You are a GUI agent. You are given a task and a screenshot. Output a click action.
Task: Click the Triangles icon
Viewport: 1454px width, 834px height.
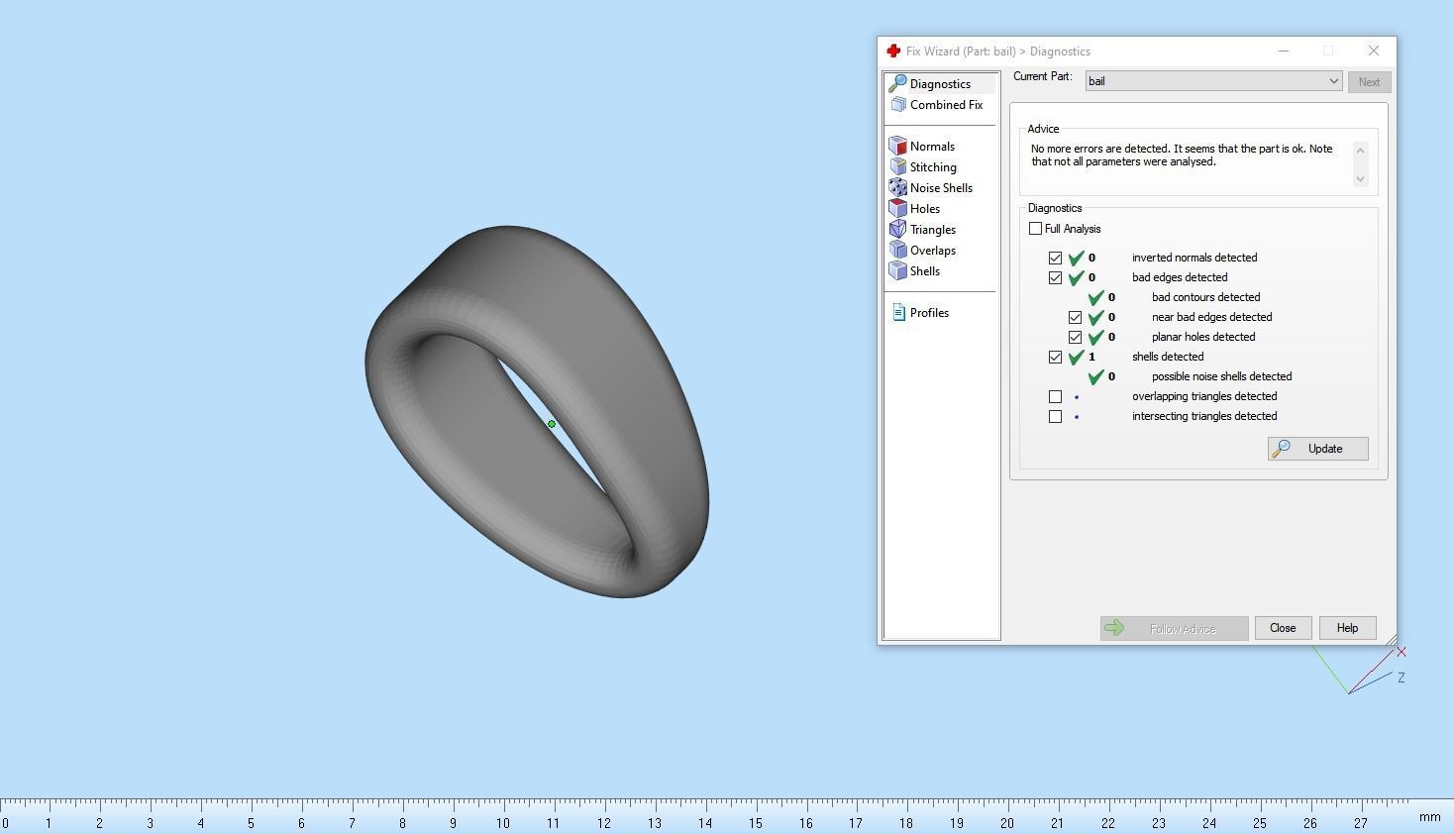point(898,229)
